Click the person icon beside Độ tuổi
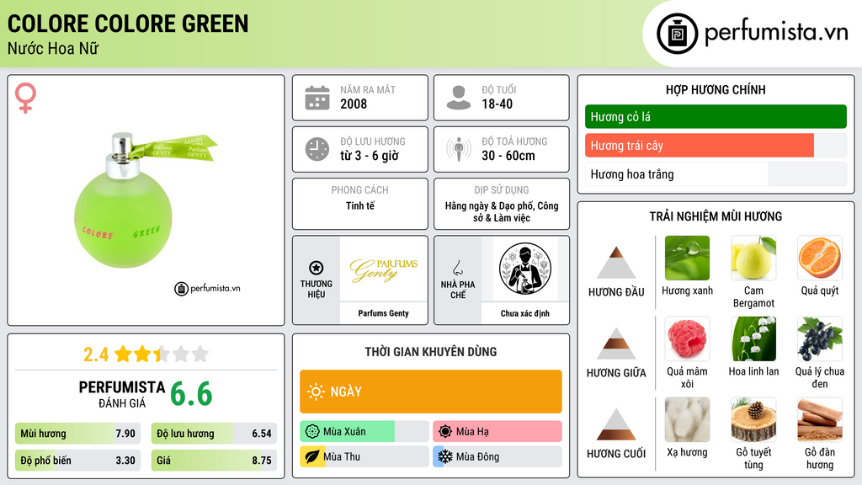This screenshot has width=862, height=485. (x=459, y=98)
